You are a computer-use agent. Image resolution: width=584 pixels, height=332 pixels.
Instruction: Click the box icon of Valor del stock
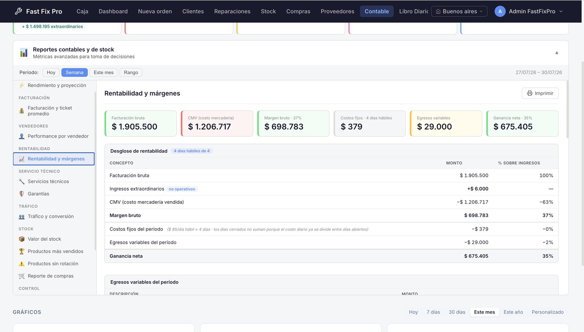[22, 239]
